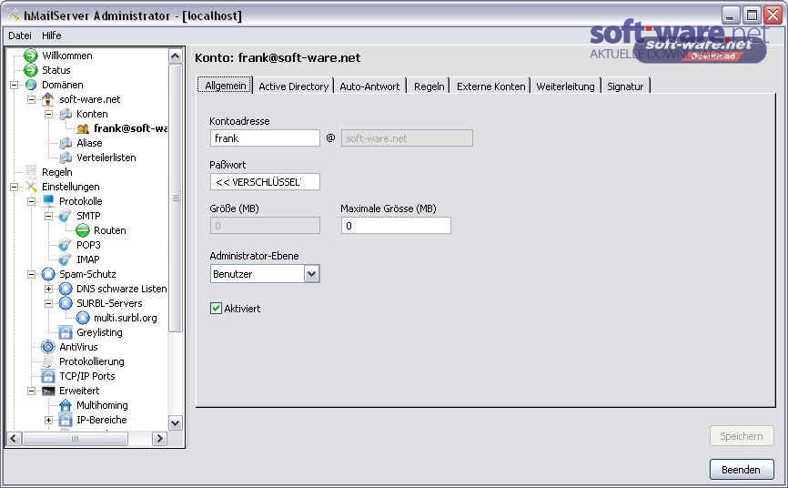
Task: Click the tree vertical scrollbar thumb
Action: (x=175, y=198)
